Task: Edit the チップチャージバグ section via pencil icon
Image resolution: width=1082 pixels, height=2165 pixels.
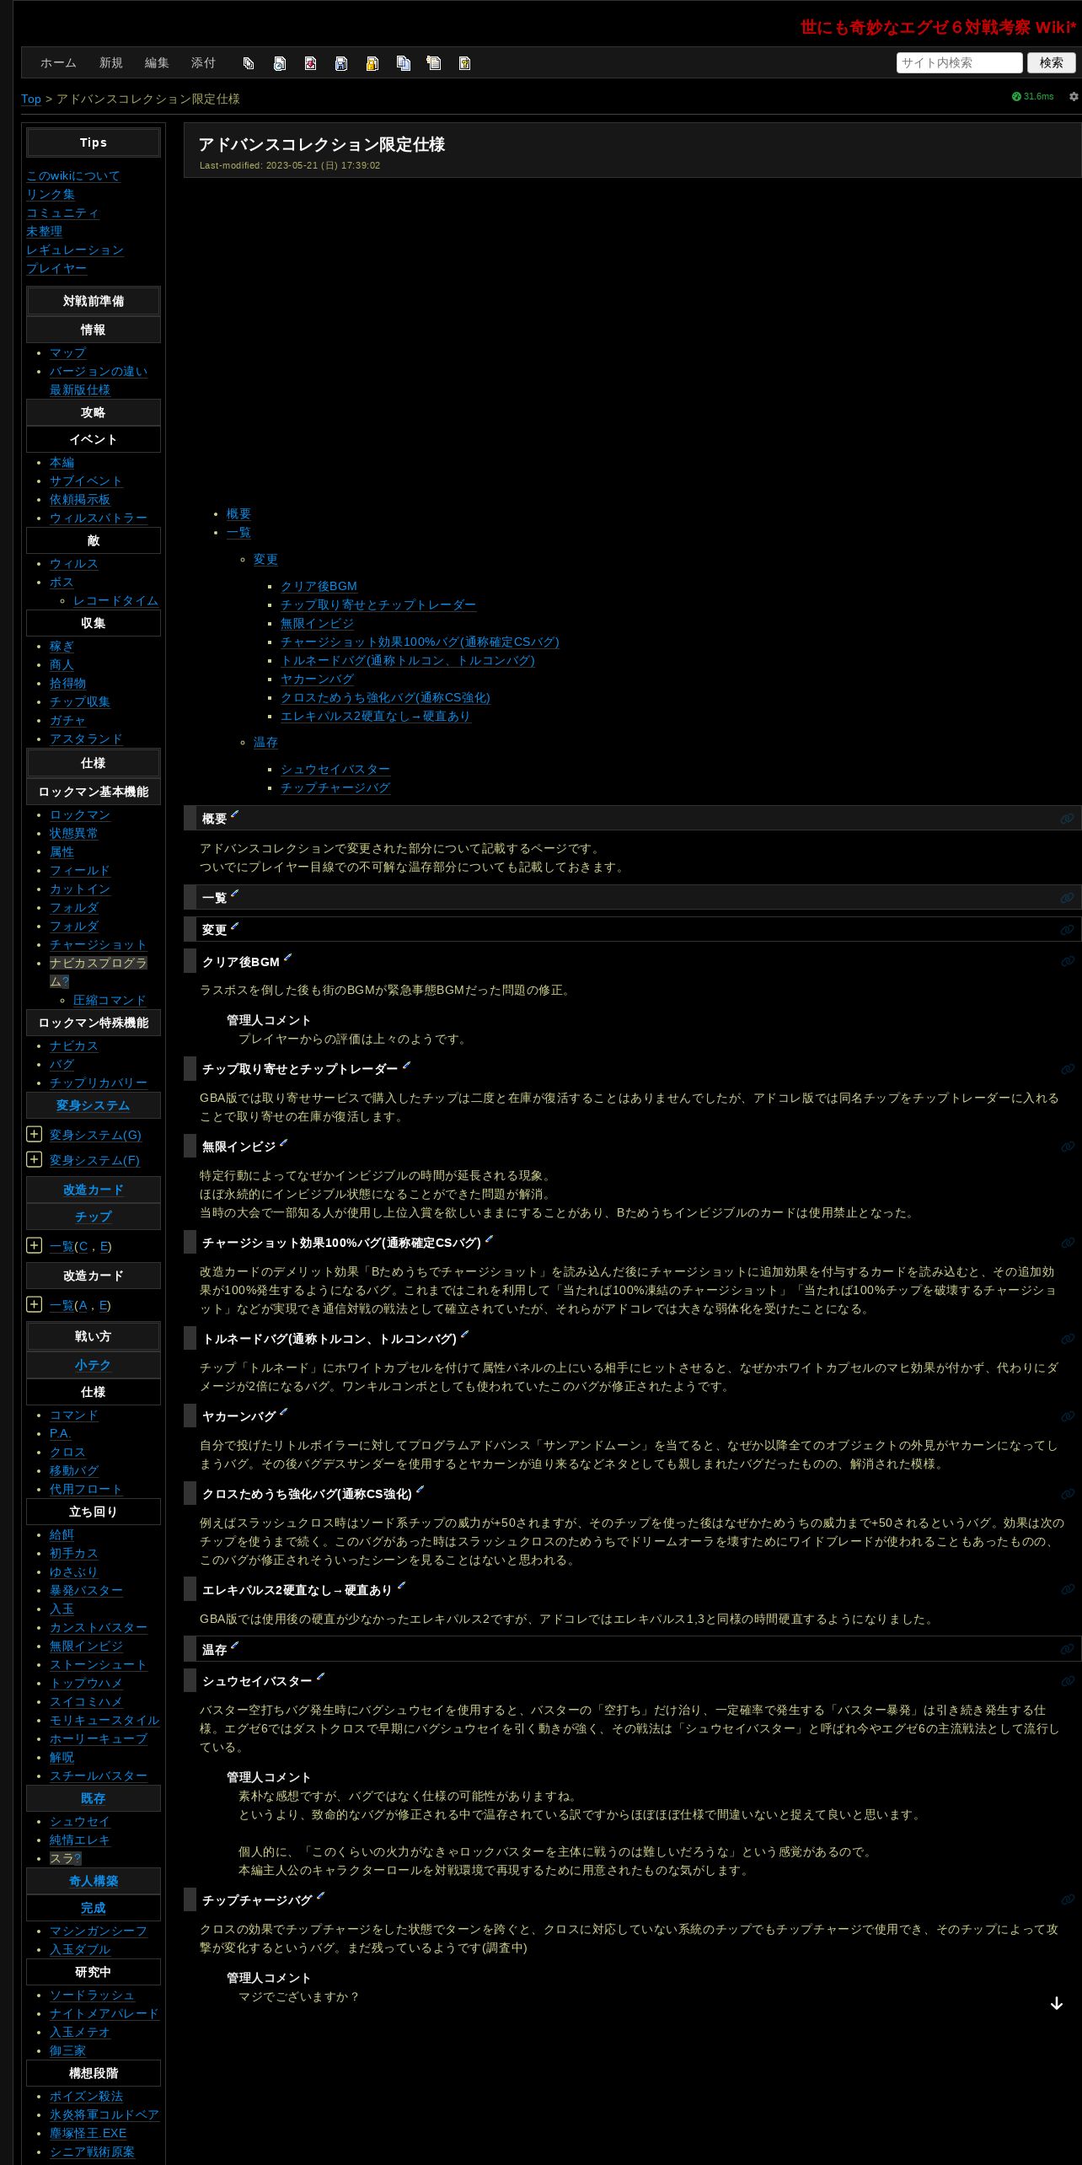Action: tap(320, 1896)
